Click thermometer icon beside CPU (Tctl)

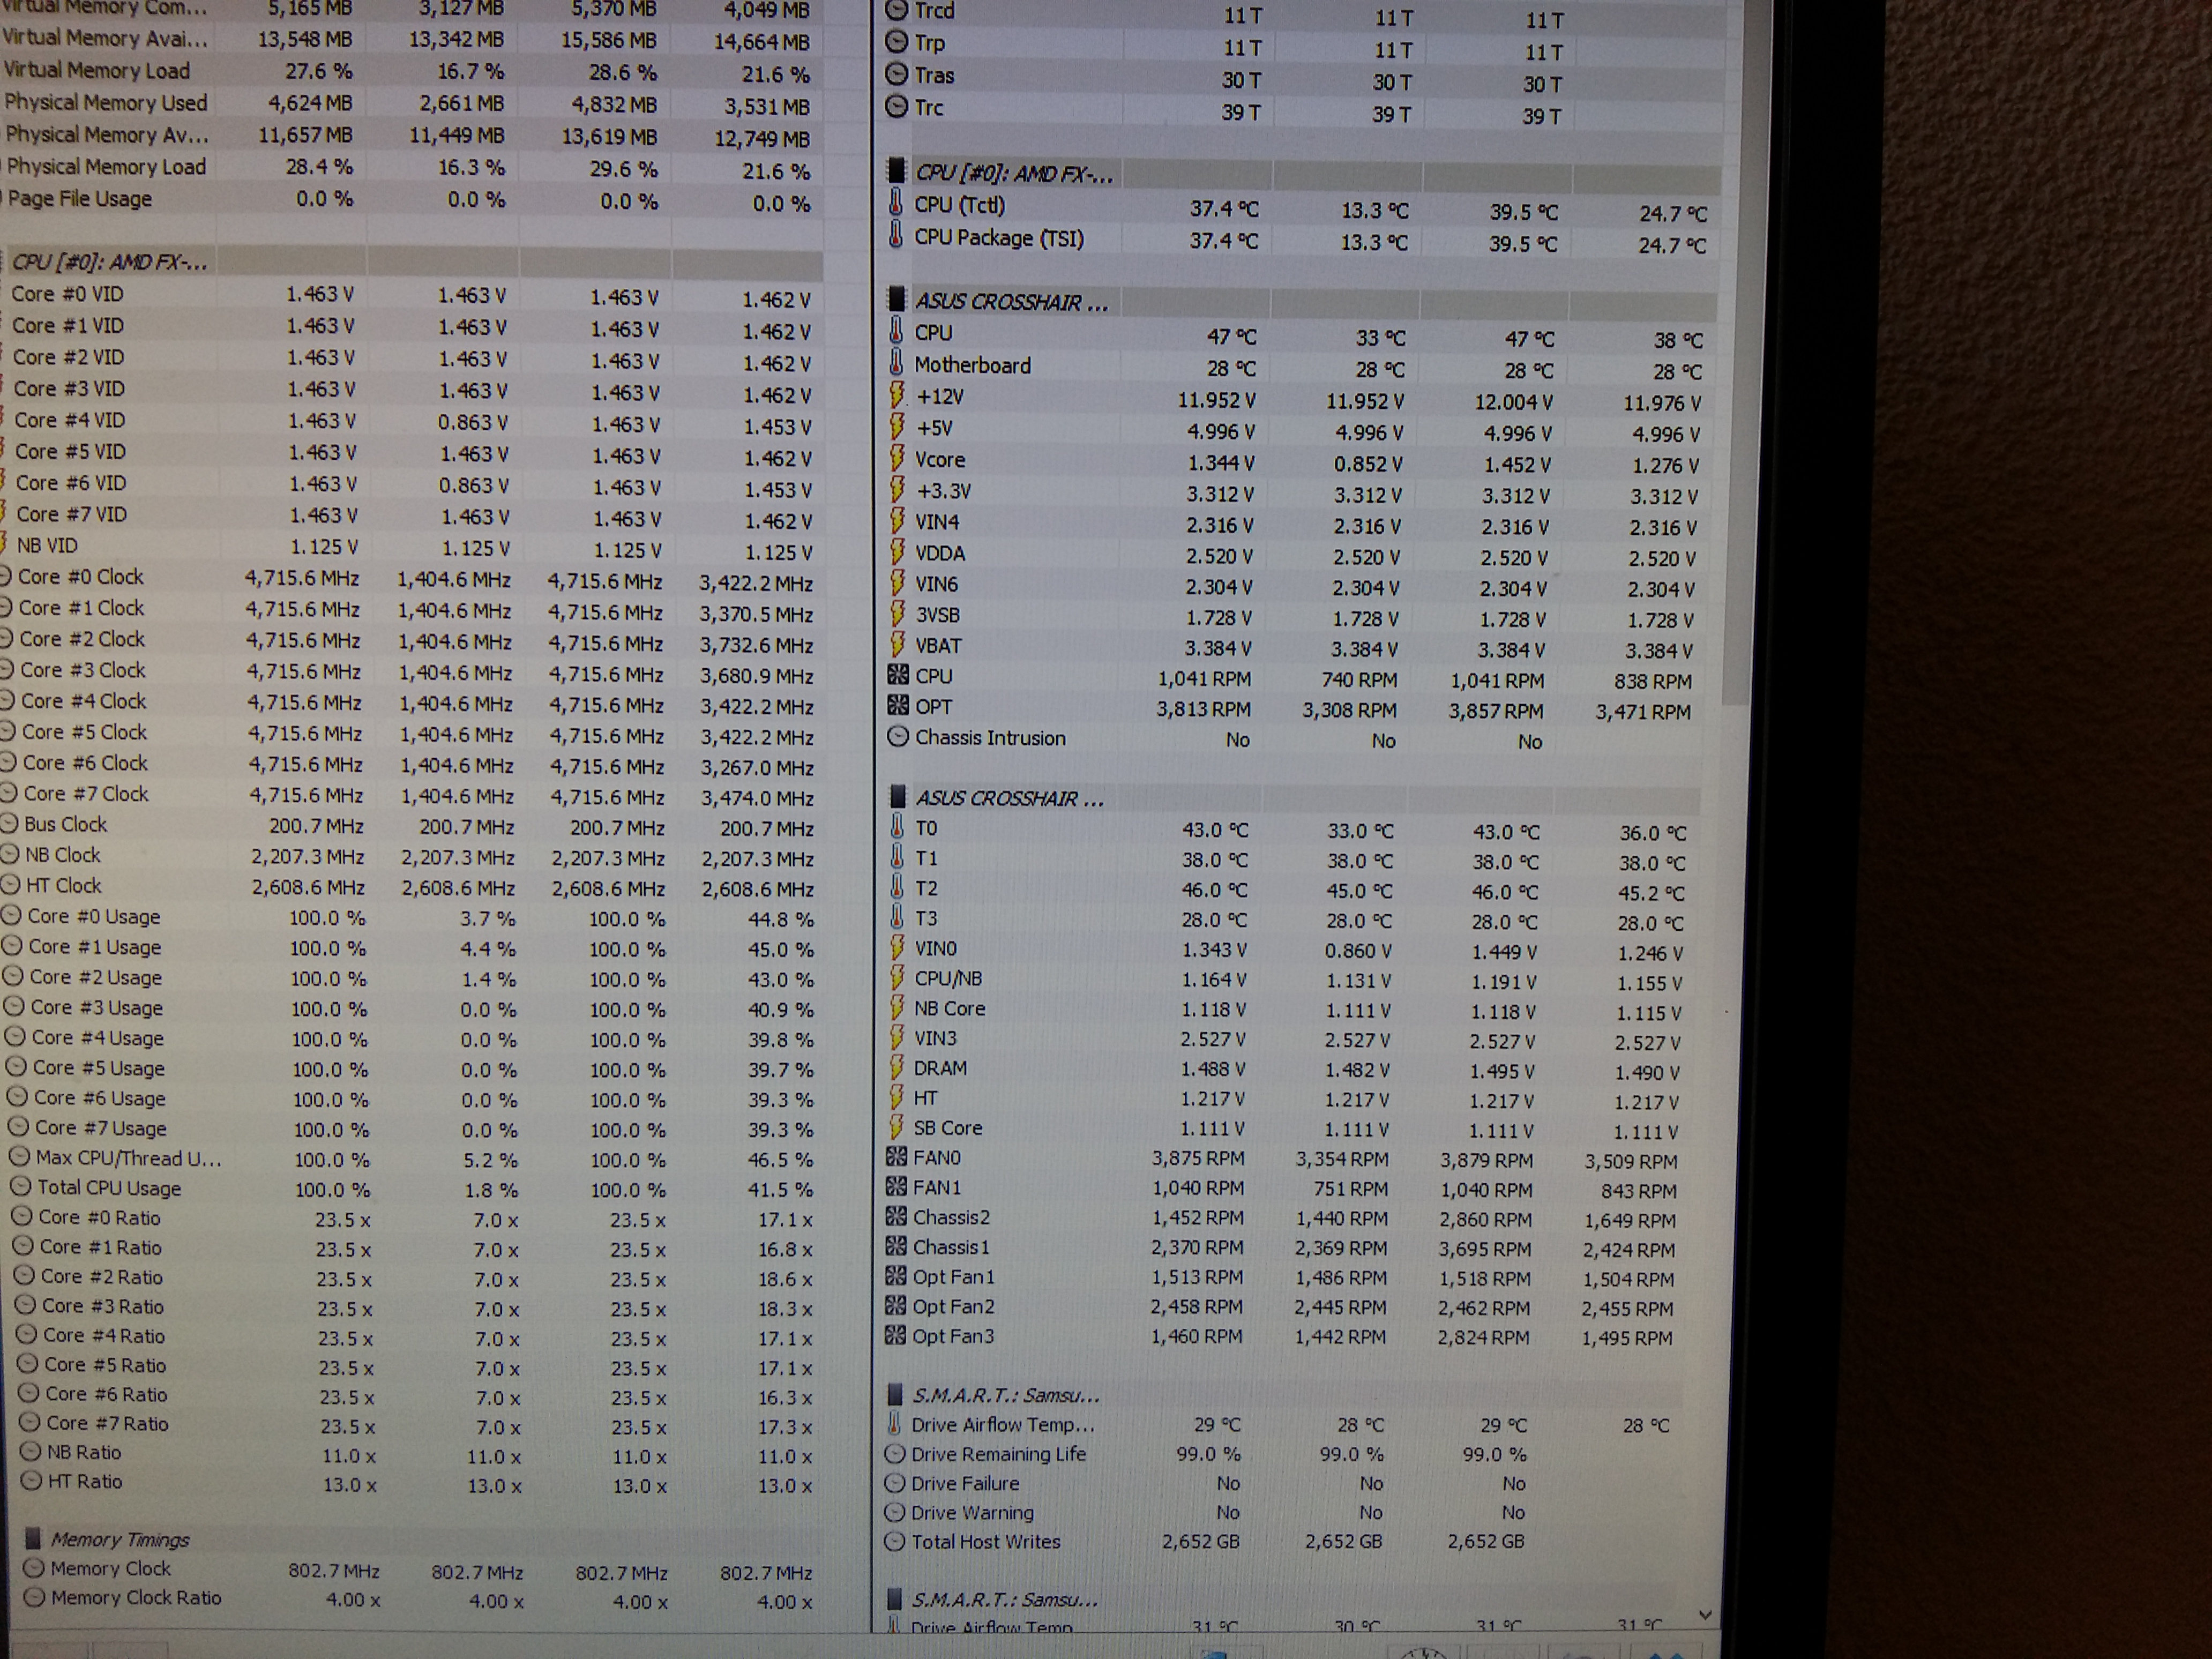pyautogui.click(x=896, y=204)
